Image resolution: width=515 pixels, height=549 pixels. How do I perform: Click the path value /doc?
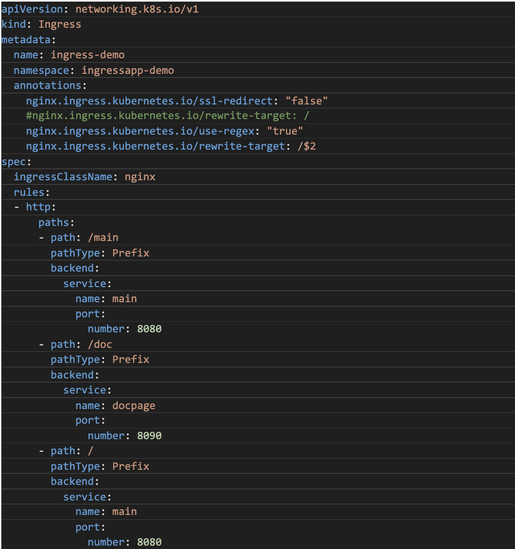click(103, 344)
